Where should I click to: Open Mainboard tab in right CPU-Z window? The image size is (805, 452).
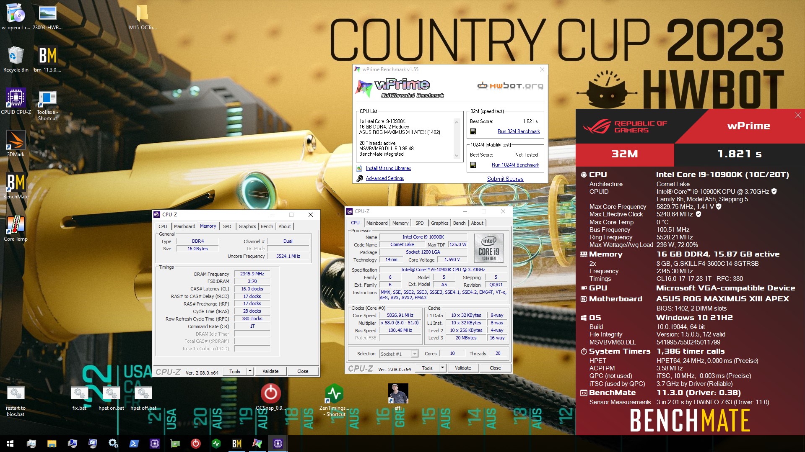tap(377, 223)
